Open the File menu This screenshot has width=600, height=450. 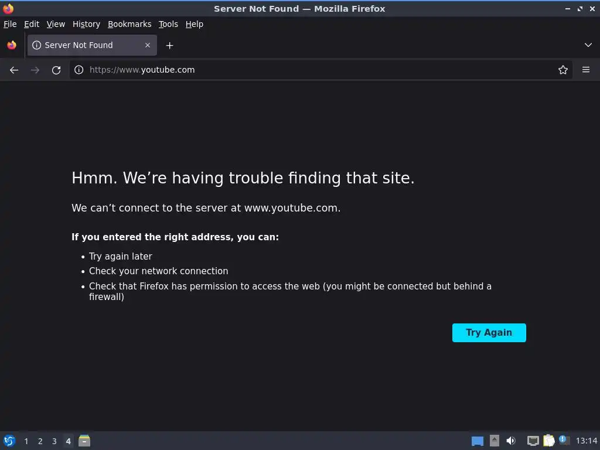pyautogui.click(x=10, y=24)
